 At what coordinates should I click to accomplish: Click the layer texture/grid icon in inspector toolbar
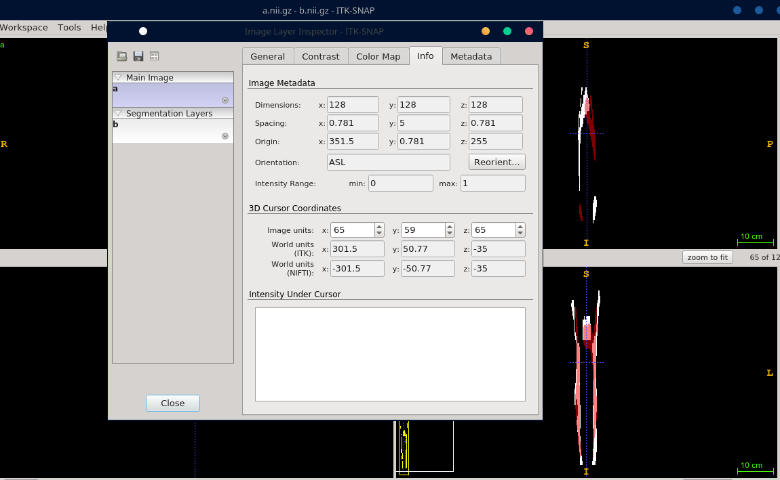(155, 56)
